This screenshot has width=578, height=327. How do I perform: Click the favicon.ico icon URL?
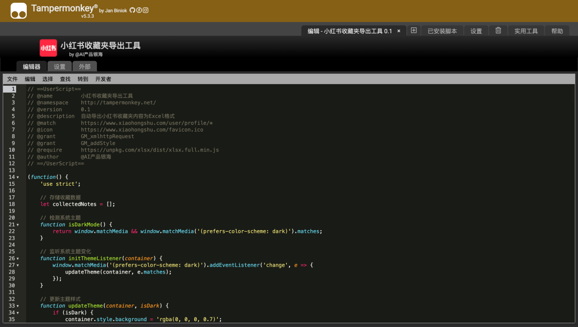pos(142,130)
